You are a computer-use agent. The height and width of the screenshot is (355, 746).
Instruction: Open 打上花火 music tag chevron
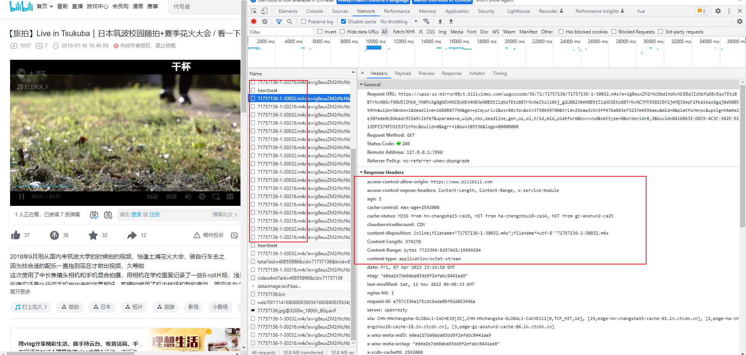tap(46, 307)
